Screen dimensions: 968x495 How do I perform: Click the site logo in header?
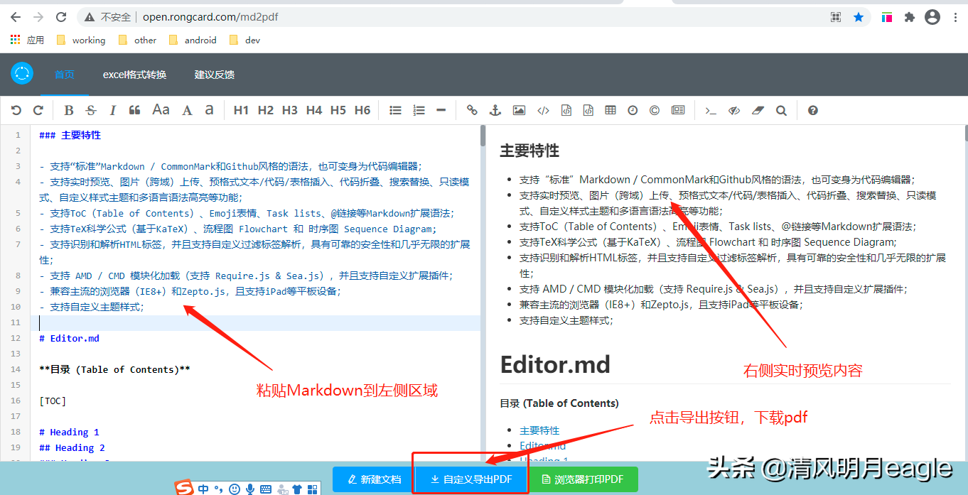(22, 73)
